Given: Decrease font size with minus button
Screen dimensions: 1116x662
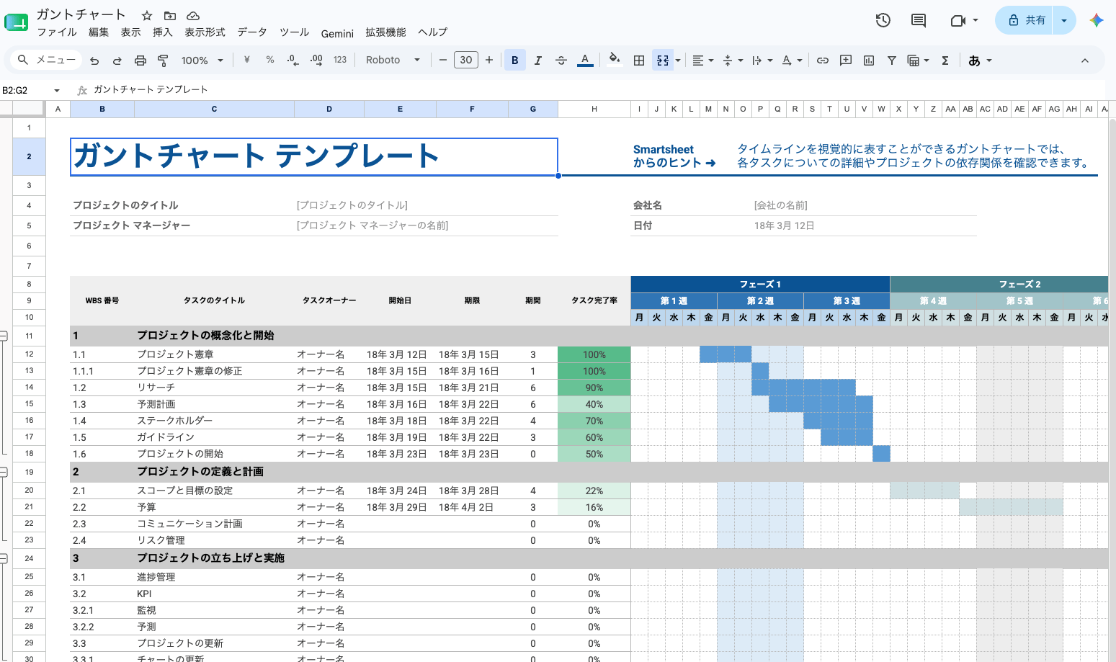Looking at the screenshot, I should click(443, 60).
